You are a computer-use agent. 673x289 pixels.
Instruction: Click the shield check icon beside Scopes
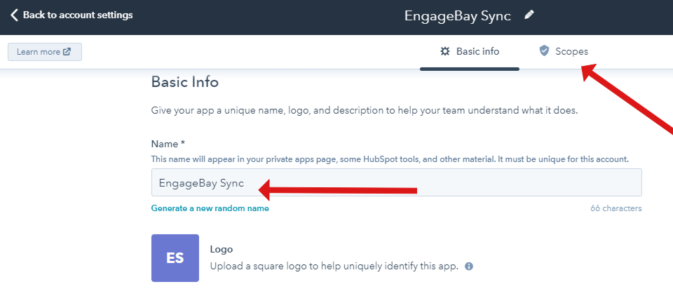544,51
